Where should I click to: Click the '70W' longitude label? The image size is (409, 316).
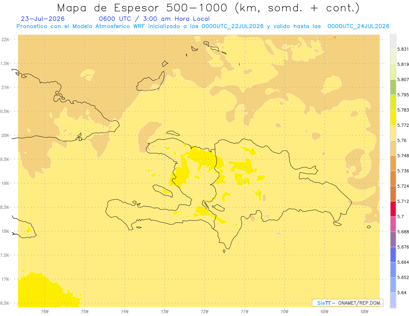coord(285,312)
